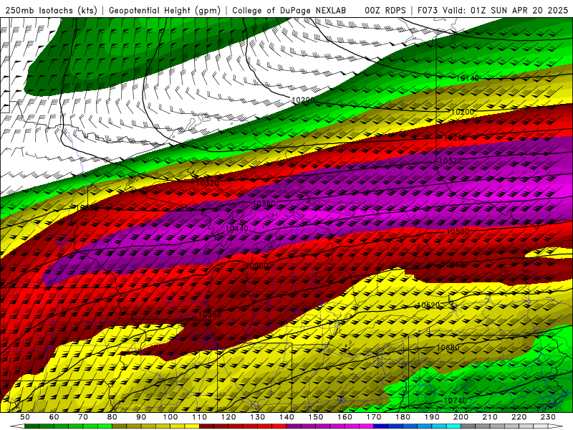Click the 10680 height contour label
The height and width of the screenshot is (430, 573).
(x=448, y=348)
